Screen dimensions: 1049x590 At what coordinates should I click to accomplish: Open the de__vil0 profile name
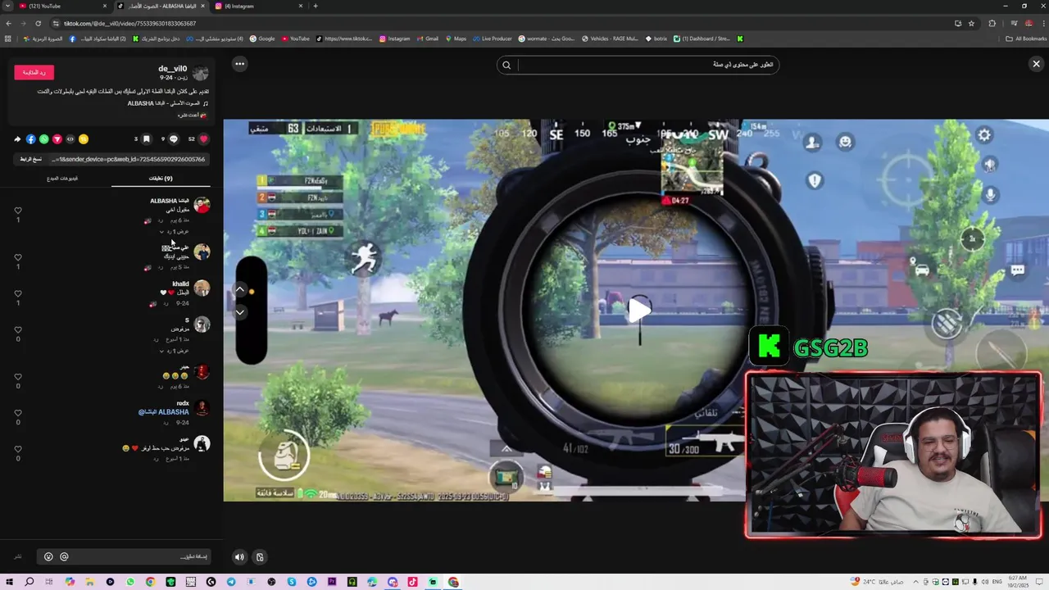pos(172,69)
